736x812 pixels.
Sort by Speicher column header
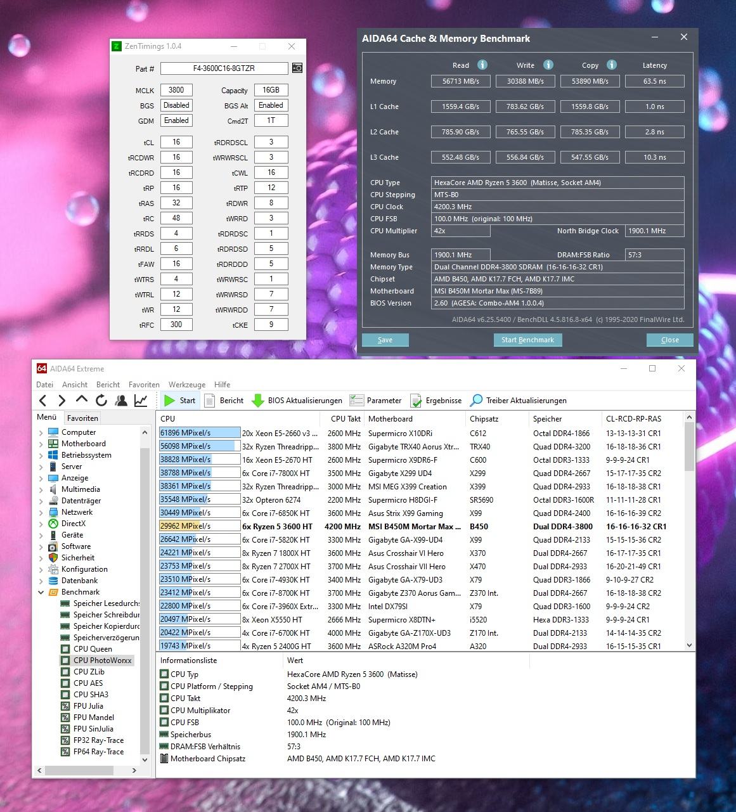point(547,418)
